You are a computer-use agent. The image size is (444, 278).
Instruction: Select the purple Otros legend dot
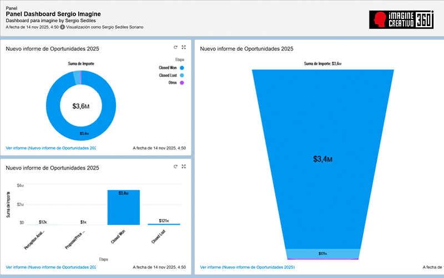(181, 83)
